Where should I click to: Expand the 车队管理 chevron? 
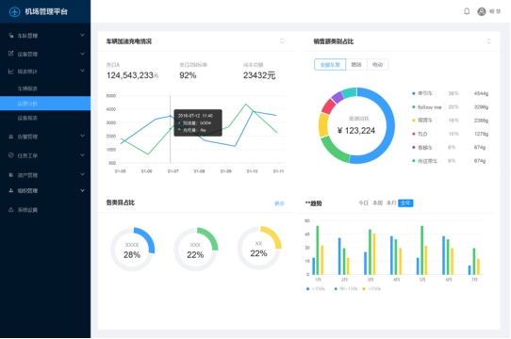tap(82, 35)
